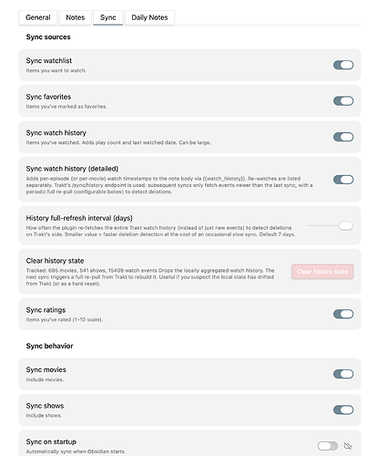The width and height of the screenshot is (377, 456).
Task: Disable the Sync ratings switch
Action: (343, 314)
